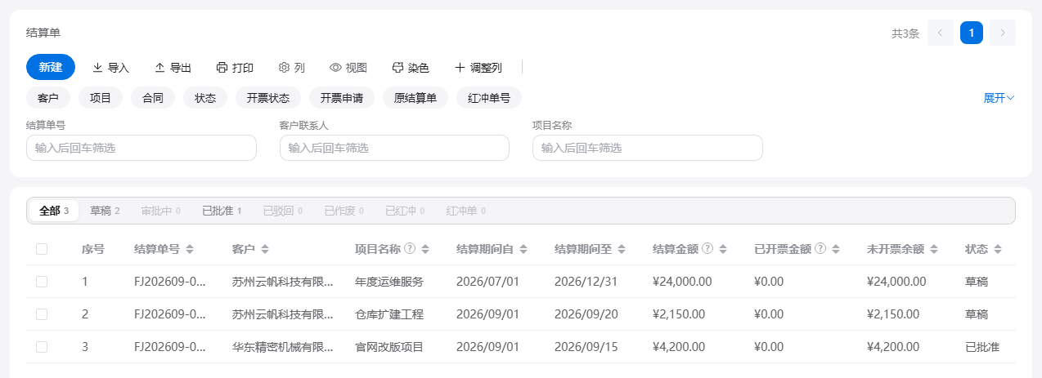This screenshot has width=1042, height=378.
Task: Click the 共3条 total count text
Action: pyautogui.click(x=905, y=33)
